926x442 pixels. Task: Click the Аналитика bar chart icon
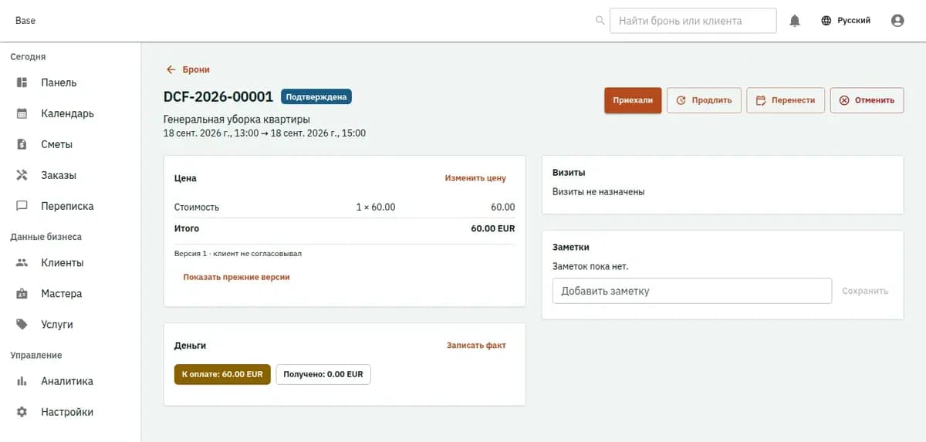coord(22,381)
